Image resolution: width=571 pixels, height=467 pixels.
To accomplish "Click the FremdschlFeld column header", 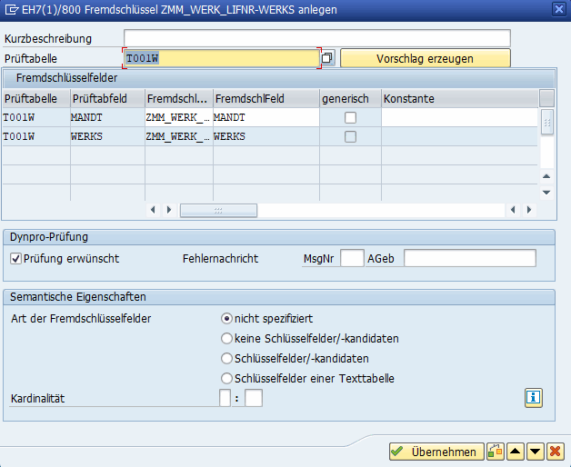I will point(266,99).
